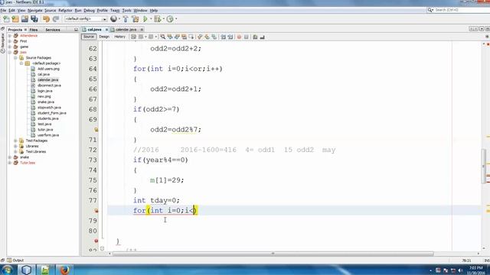Click the Design view button
Viewport: 490px width, 275px height.
104,37
